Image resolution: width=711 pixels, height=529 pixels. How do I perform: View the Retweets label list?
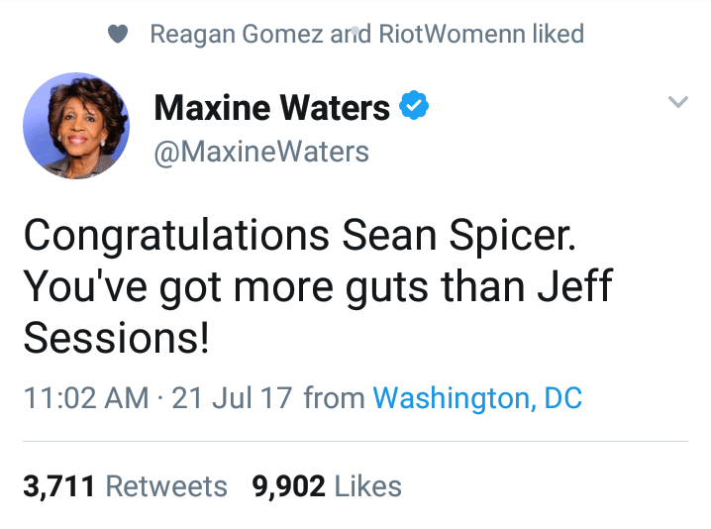point(166,486)
